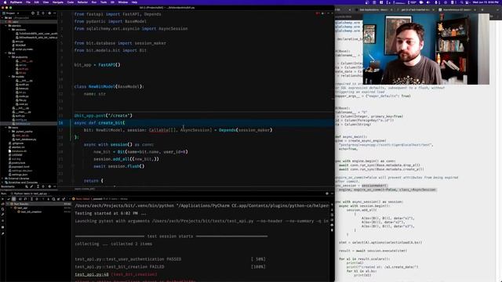502x282 pixels.
Task: Open the Project view dropdown
Action: [11, 13]
